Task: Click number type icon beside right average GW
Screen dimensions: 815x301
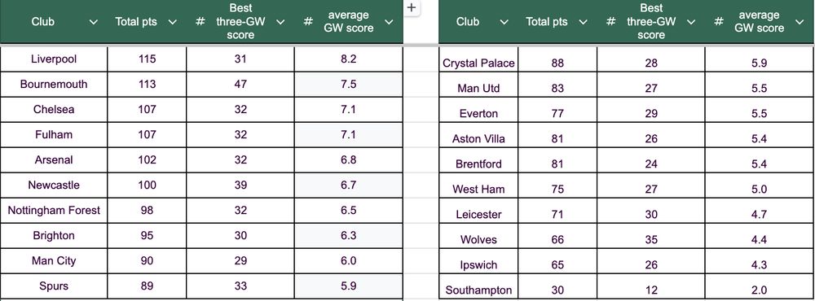Action: [719, 22]
